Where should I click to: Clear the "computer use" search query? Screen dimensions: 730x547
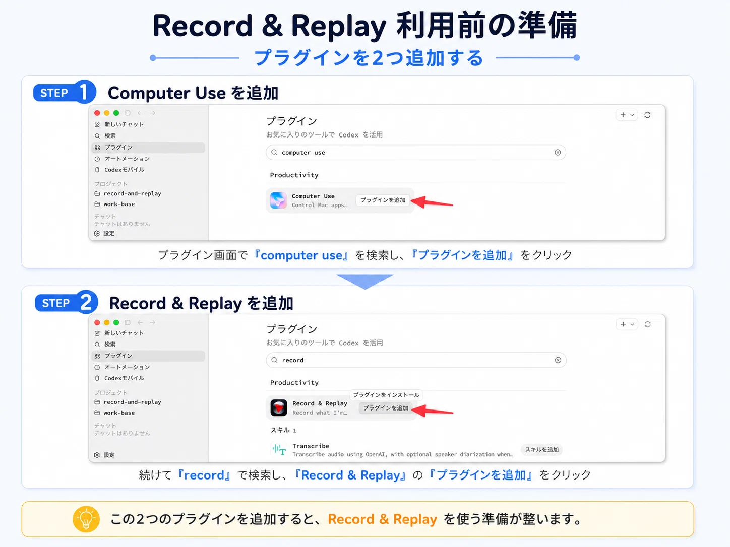point(558,152)
